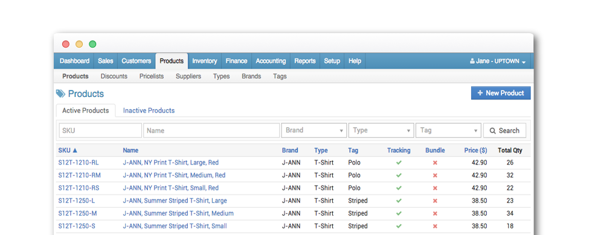Switch to Inactive Products tab
Image resolution: width=592 pixels, height=235 pixels.
coord(149,110)
